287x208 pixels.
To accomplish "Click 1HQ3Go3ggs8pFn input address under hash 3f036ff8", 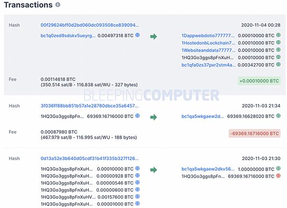I will pos(62,116).
